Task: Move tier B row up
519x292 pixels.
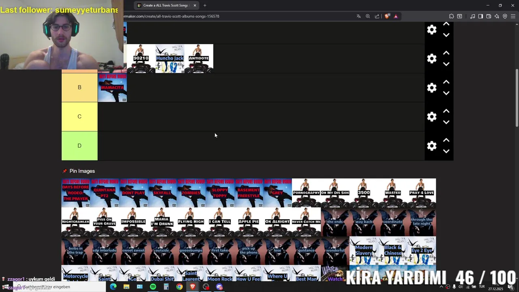Action: click(446, 82)
